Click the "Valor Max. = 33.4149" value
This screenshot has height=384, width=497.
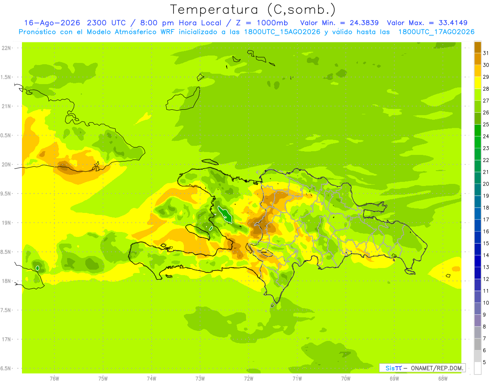(427, 23)
